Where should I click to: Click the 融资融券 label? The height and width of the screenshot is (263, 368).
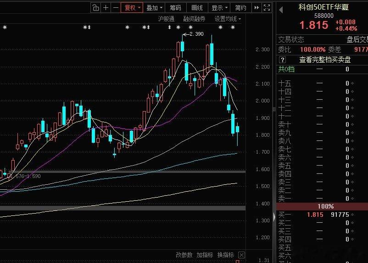(194, 19)
